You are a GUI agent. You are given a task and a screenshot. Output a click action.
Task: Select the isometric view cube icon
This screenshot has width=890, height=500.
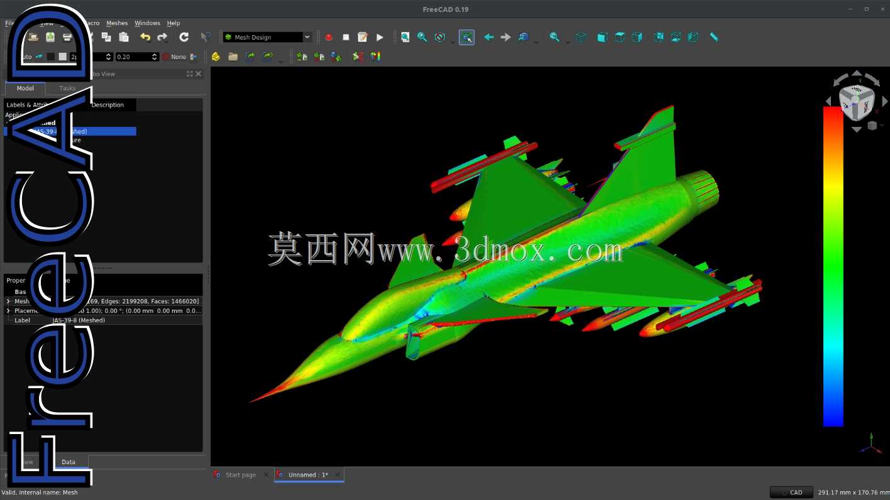pyautogui.click(x=581, y=37)
